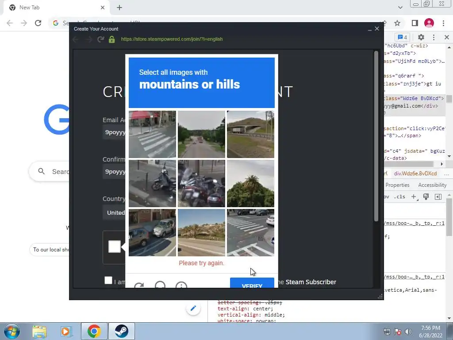Click the Steam page vertical scrollbar
The height and width of the screenshot is (340, 453).
[376, 136]
